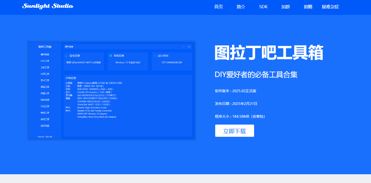Open the 首页 navigation item

[218, 7]
